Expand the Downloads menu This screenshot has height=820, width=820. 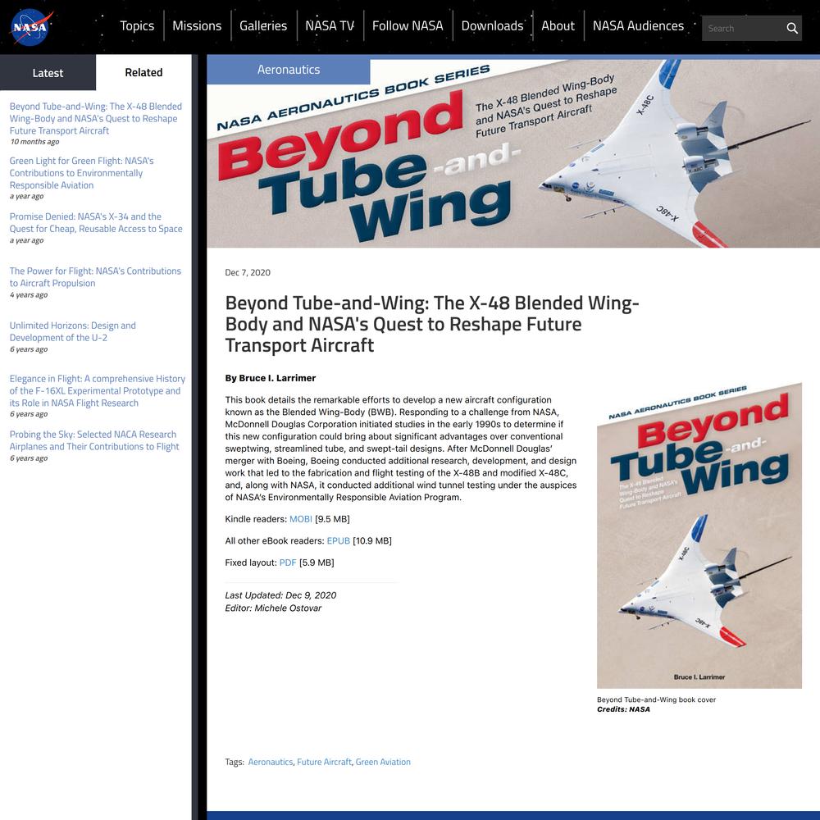(x=492, y=25)
